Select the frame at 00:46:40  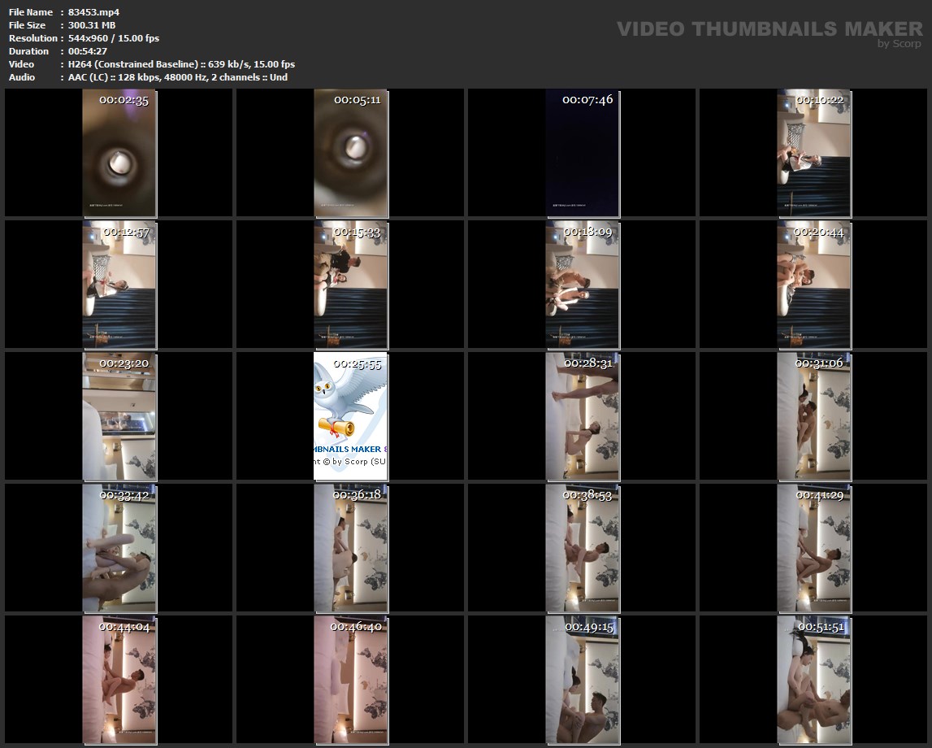pyautogui.click(x=351, y=681)
